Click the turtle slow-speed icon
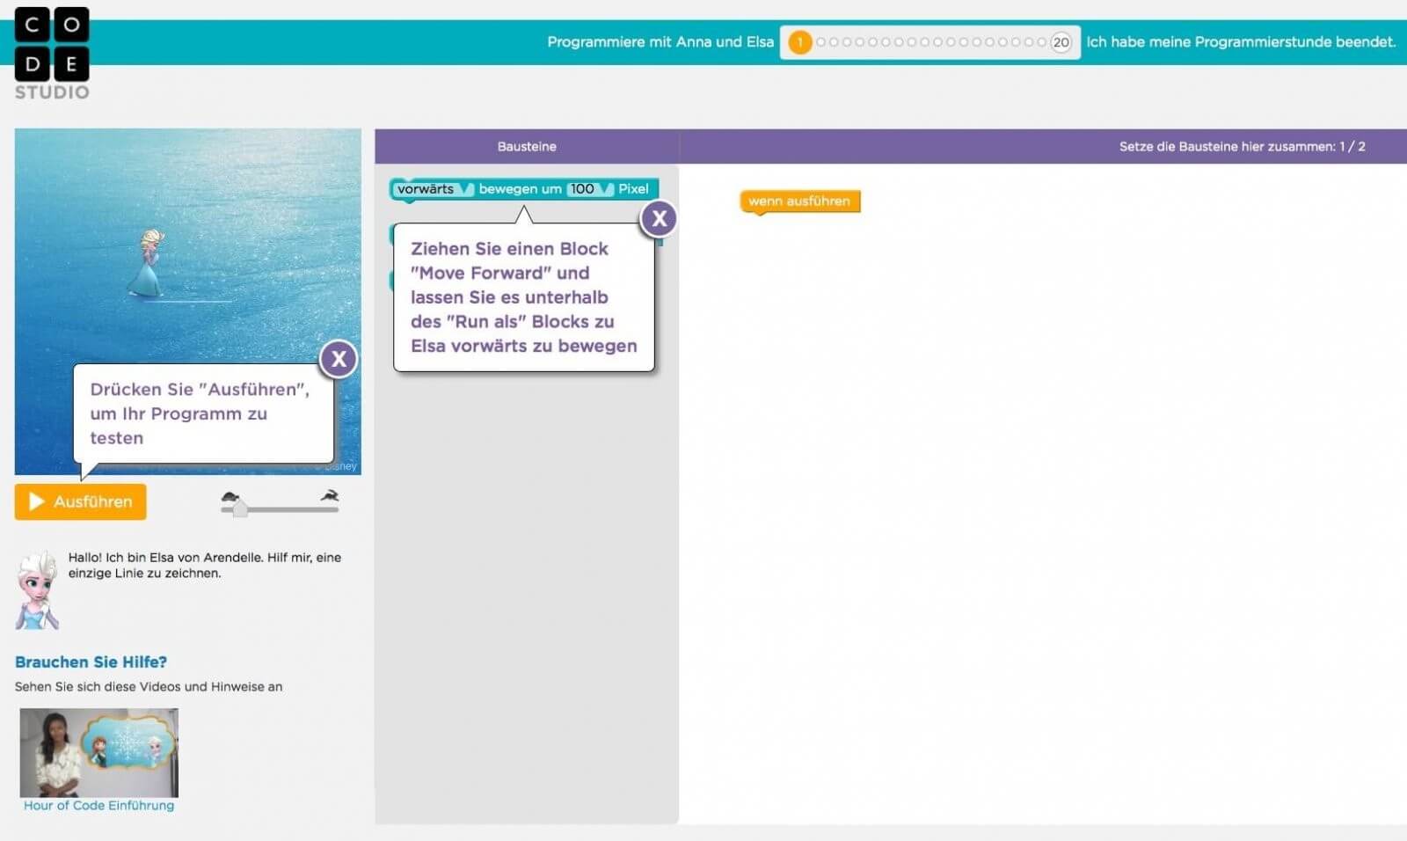This screenshot has width=1407, height=841. pos(230,496)
